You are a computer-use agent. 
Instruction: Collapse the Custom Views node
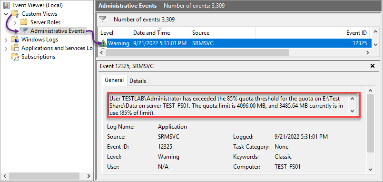tap(6, 14)
